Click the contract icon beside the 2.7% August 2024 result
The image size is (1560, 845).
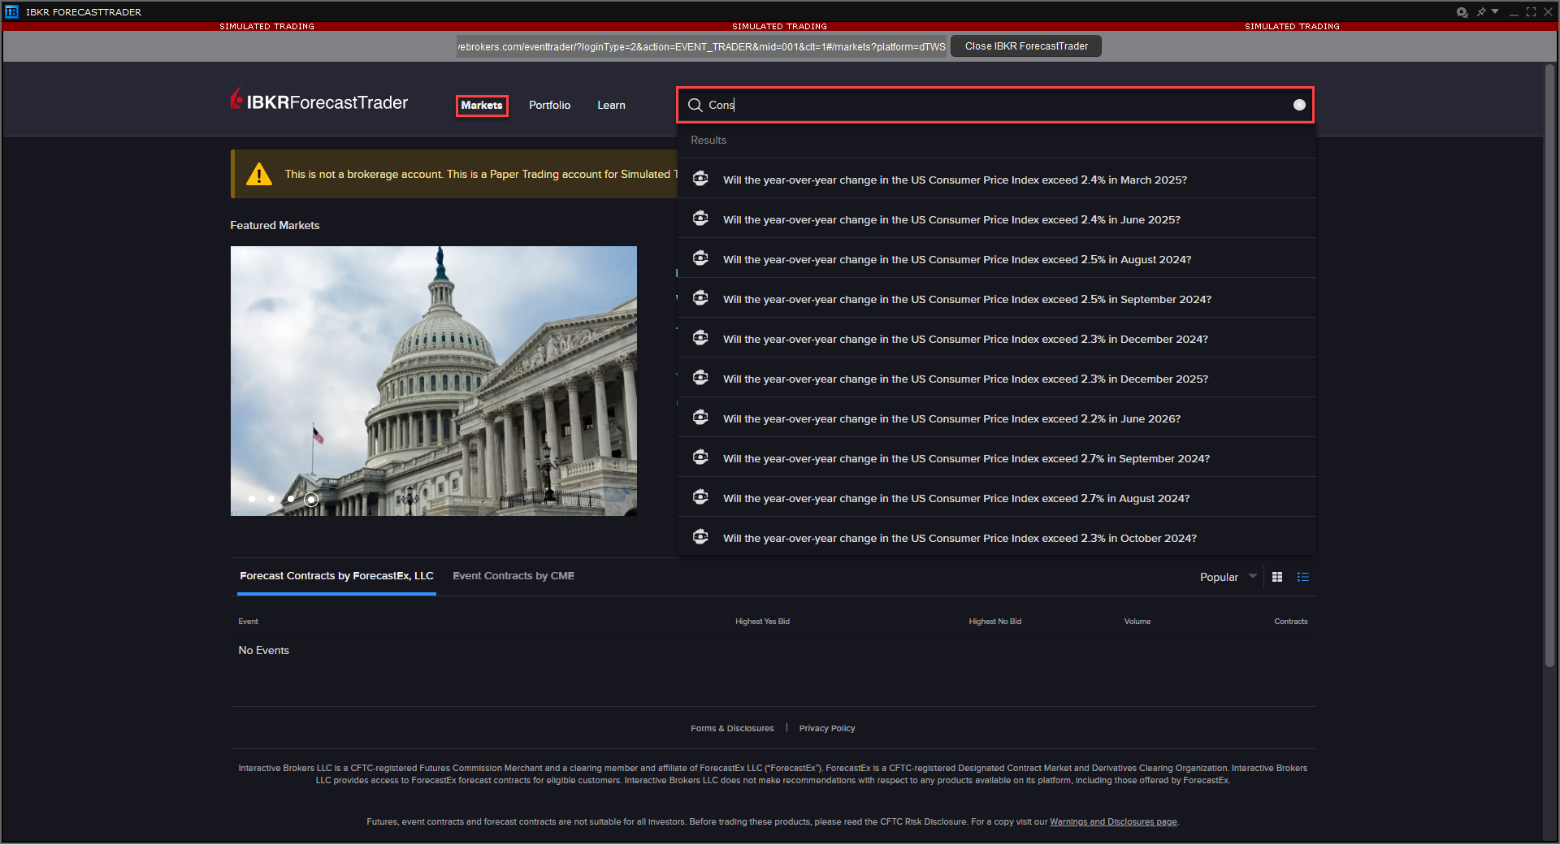[x=700, y=497]
